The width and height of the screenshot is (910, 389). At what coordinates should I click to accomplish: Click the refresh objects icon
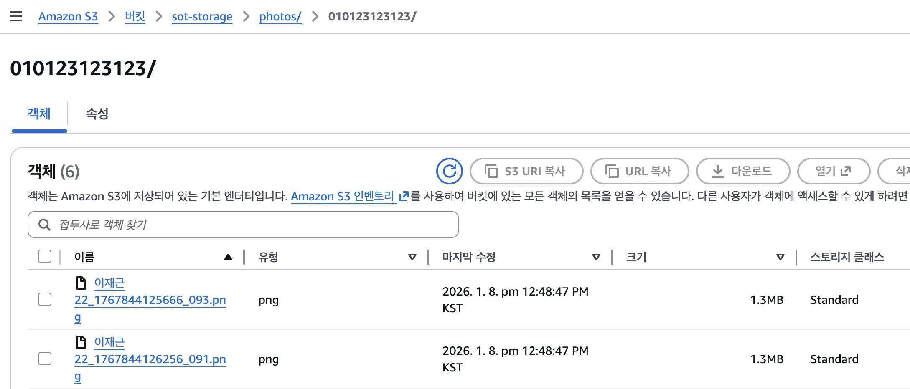pos(449,171)
